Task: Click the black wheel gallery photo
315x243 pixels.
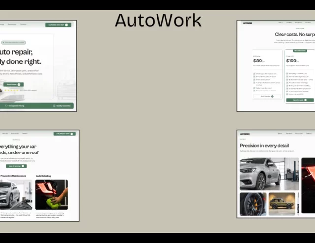Action: click(x=253, y=204)
